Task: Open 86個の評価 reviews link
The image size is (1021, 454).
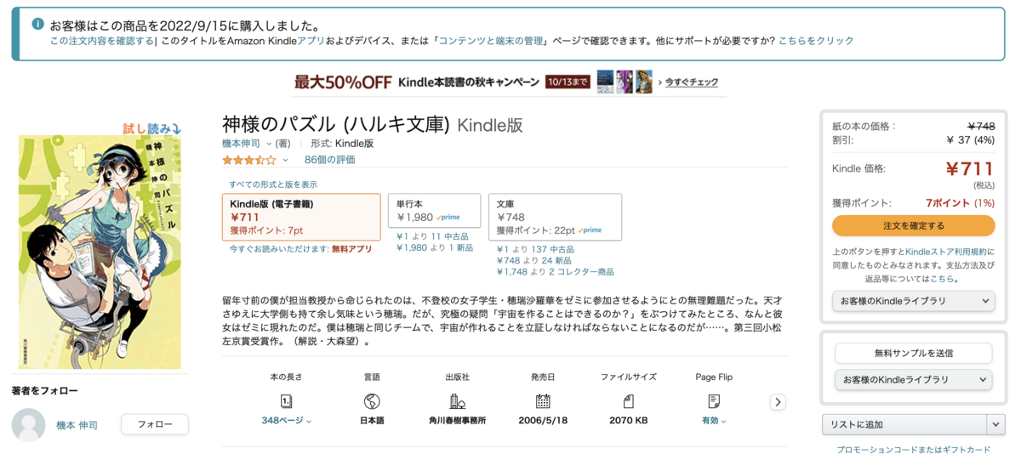Action: pyautogui.click(x=330, y=160)
